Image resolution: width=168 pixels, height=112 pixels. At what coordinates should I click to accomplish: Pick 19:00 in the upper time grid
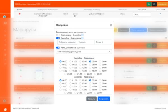pyautogui.click(x=100, y=71)
